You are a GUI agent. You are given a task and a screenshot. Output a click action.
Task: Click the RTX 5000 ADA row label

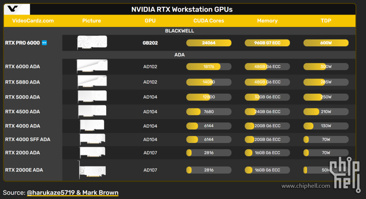(22, 97)
